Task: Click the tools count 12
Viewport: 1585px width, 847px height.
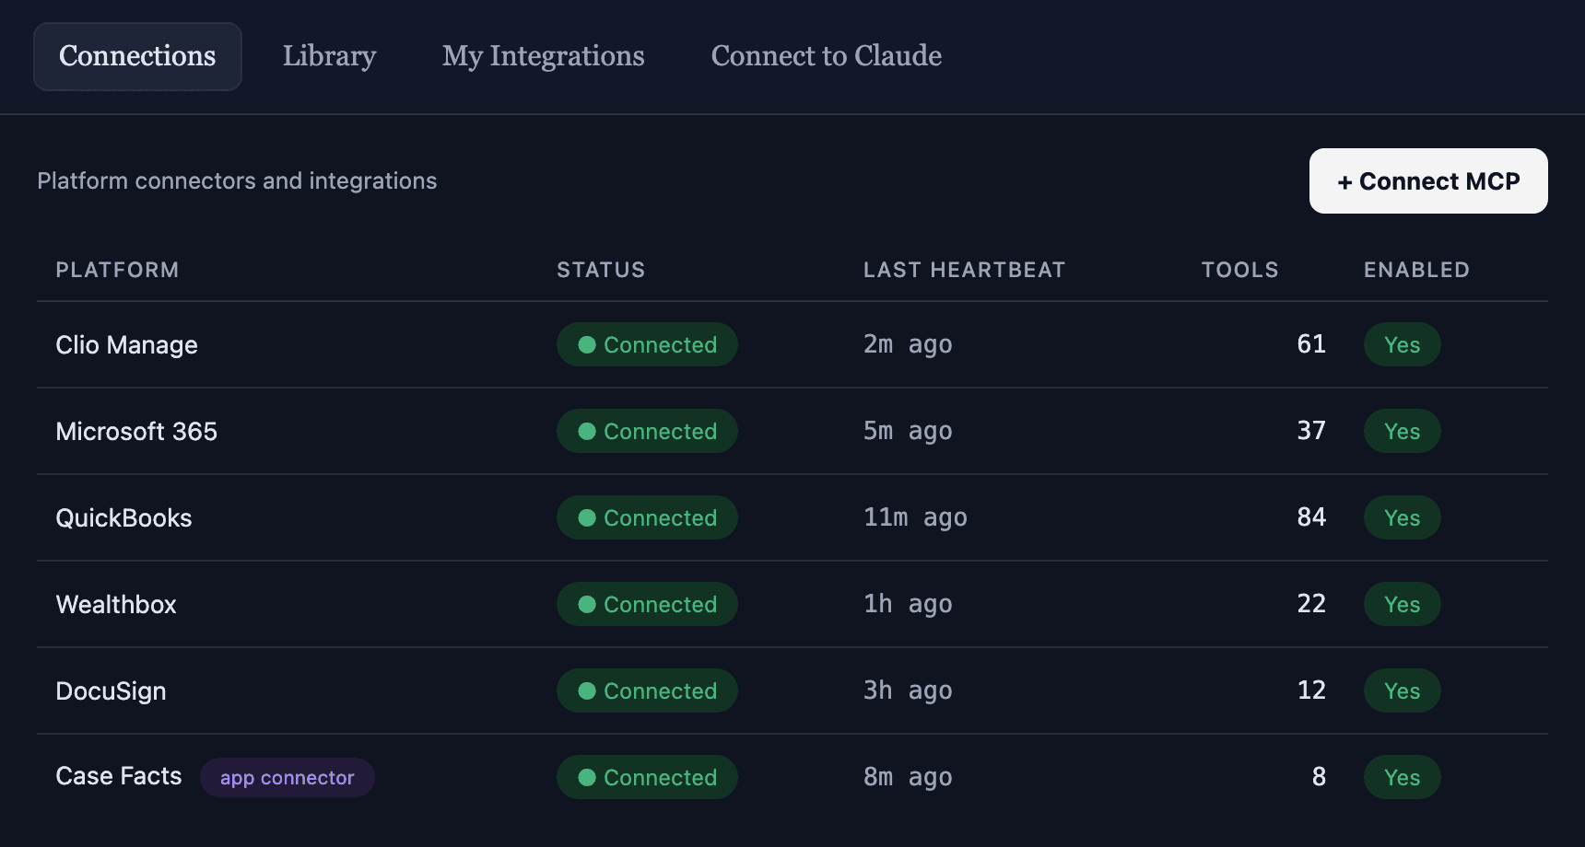Action: 1311,690
